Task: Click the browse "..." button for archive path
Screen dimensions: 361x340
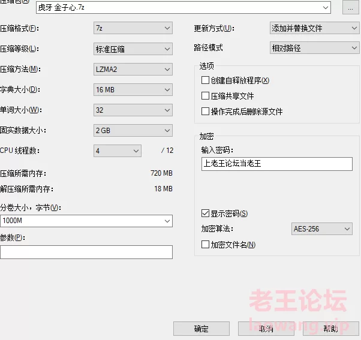Action: (x=350, y=7)
